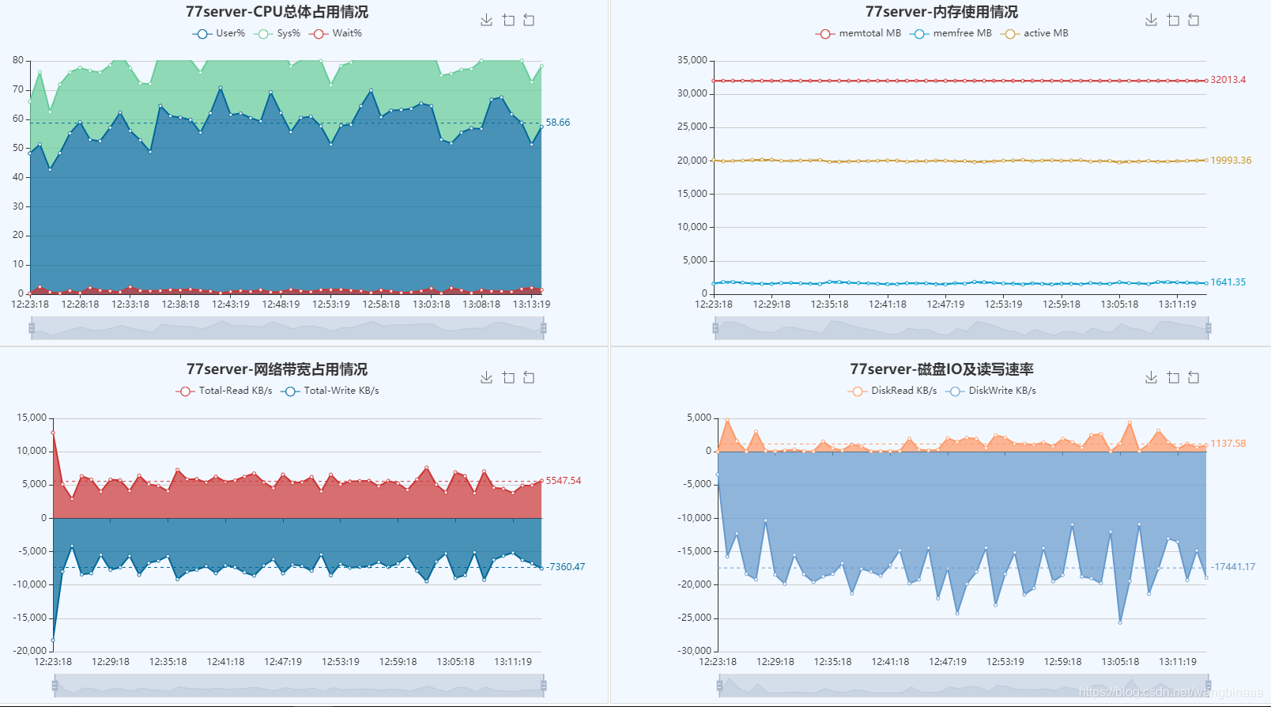The image size is (1271, 707).
Task: Toggle the User% series legend
Action: 219,33
